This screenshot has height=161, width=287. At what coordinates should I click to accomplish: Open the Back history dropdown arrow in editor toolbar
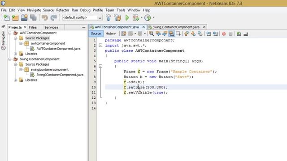coord(135,34)
